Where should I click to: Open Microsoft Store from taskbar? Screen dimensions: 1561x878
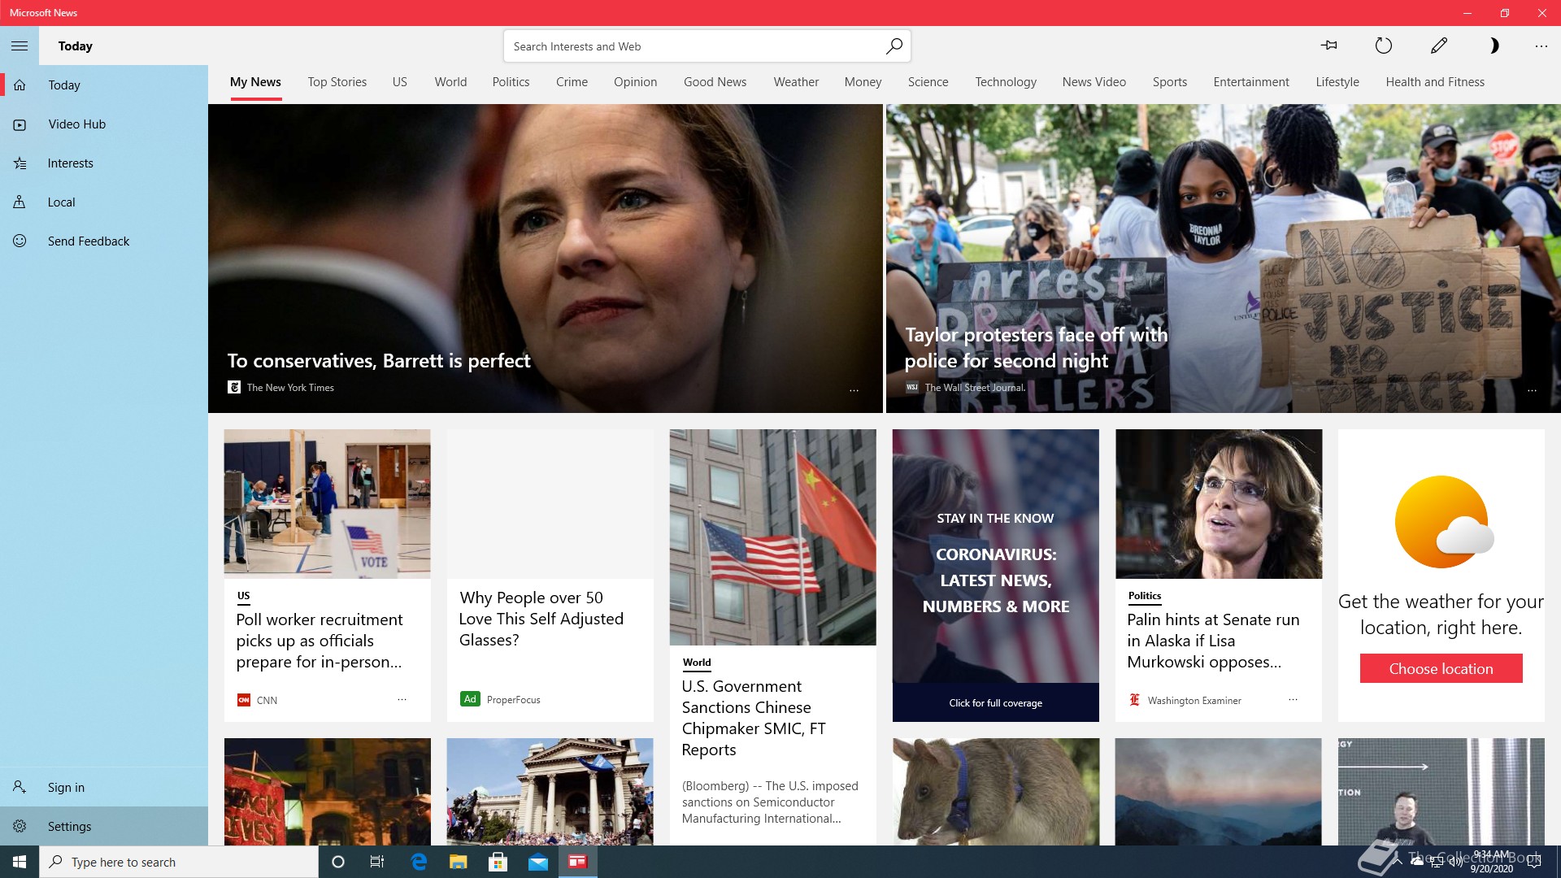coord(498,862)
